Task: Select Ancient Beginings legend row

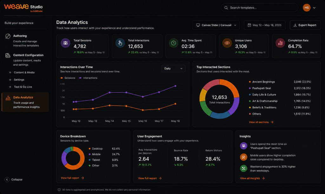Action: [x=280, y=82]
